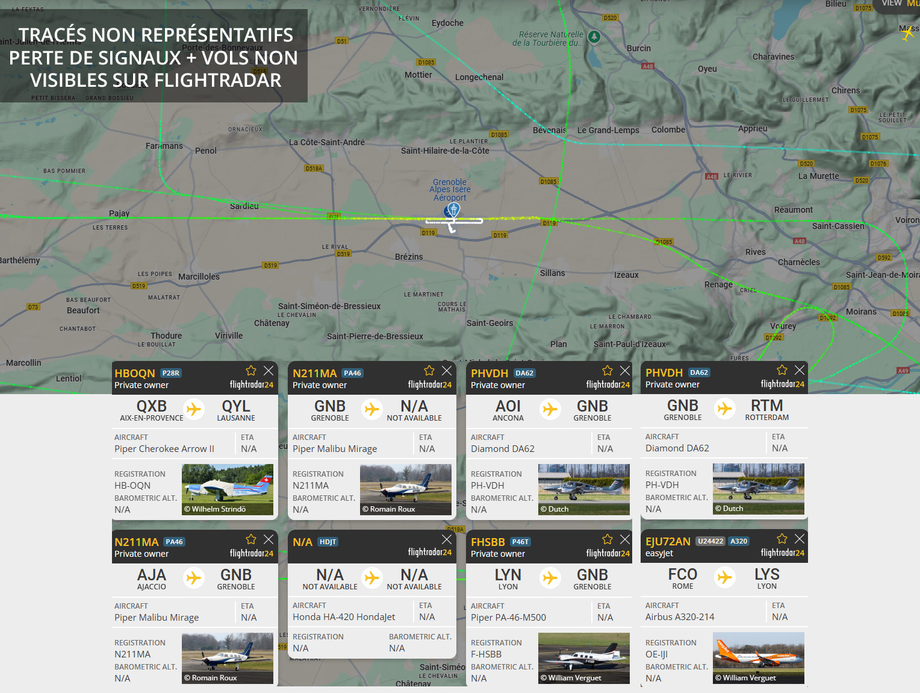The image size is (920, 693).
Task: Click the plane icon between QXB and QYL
Action: (x=193, y=409)
